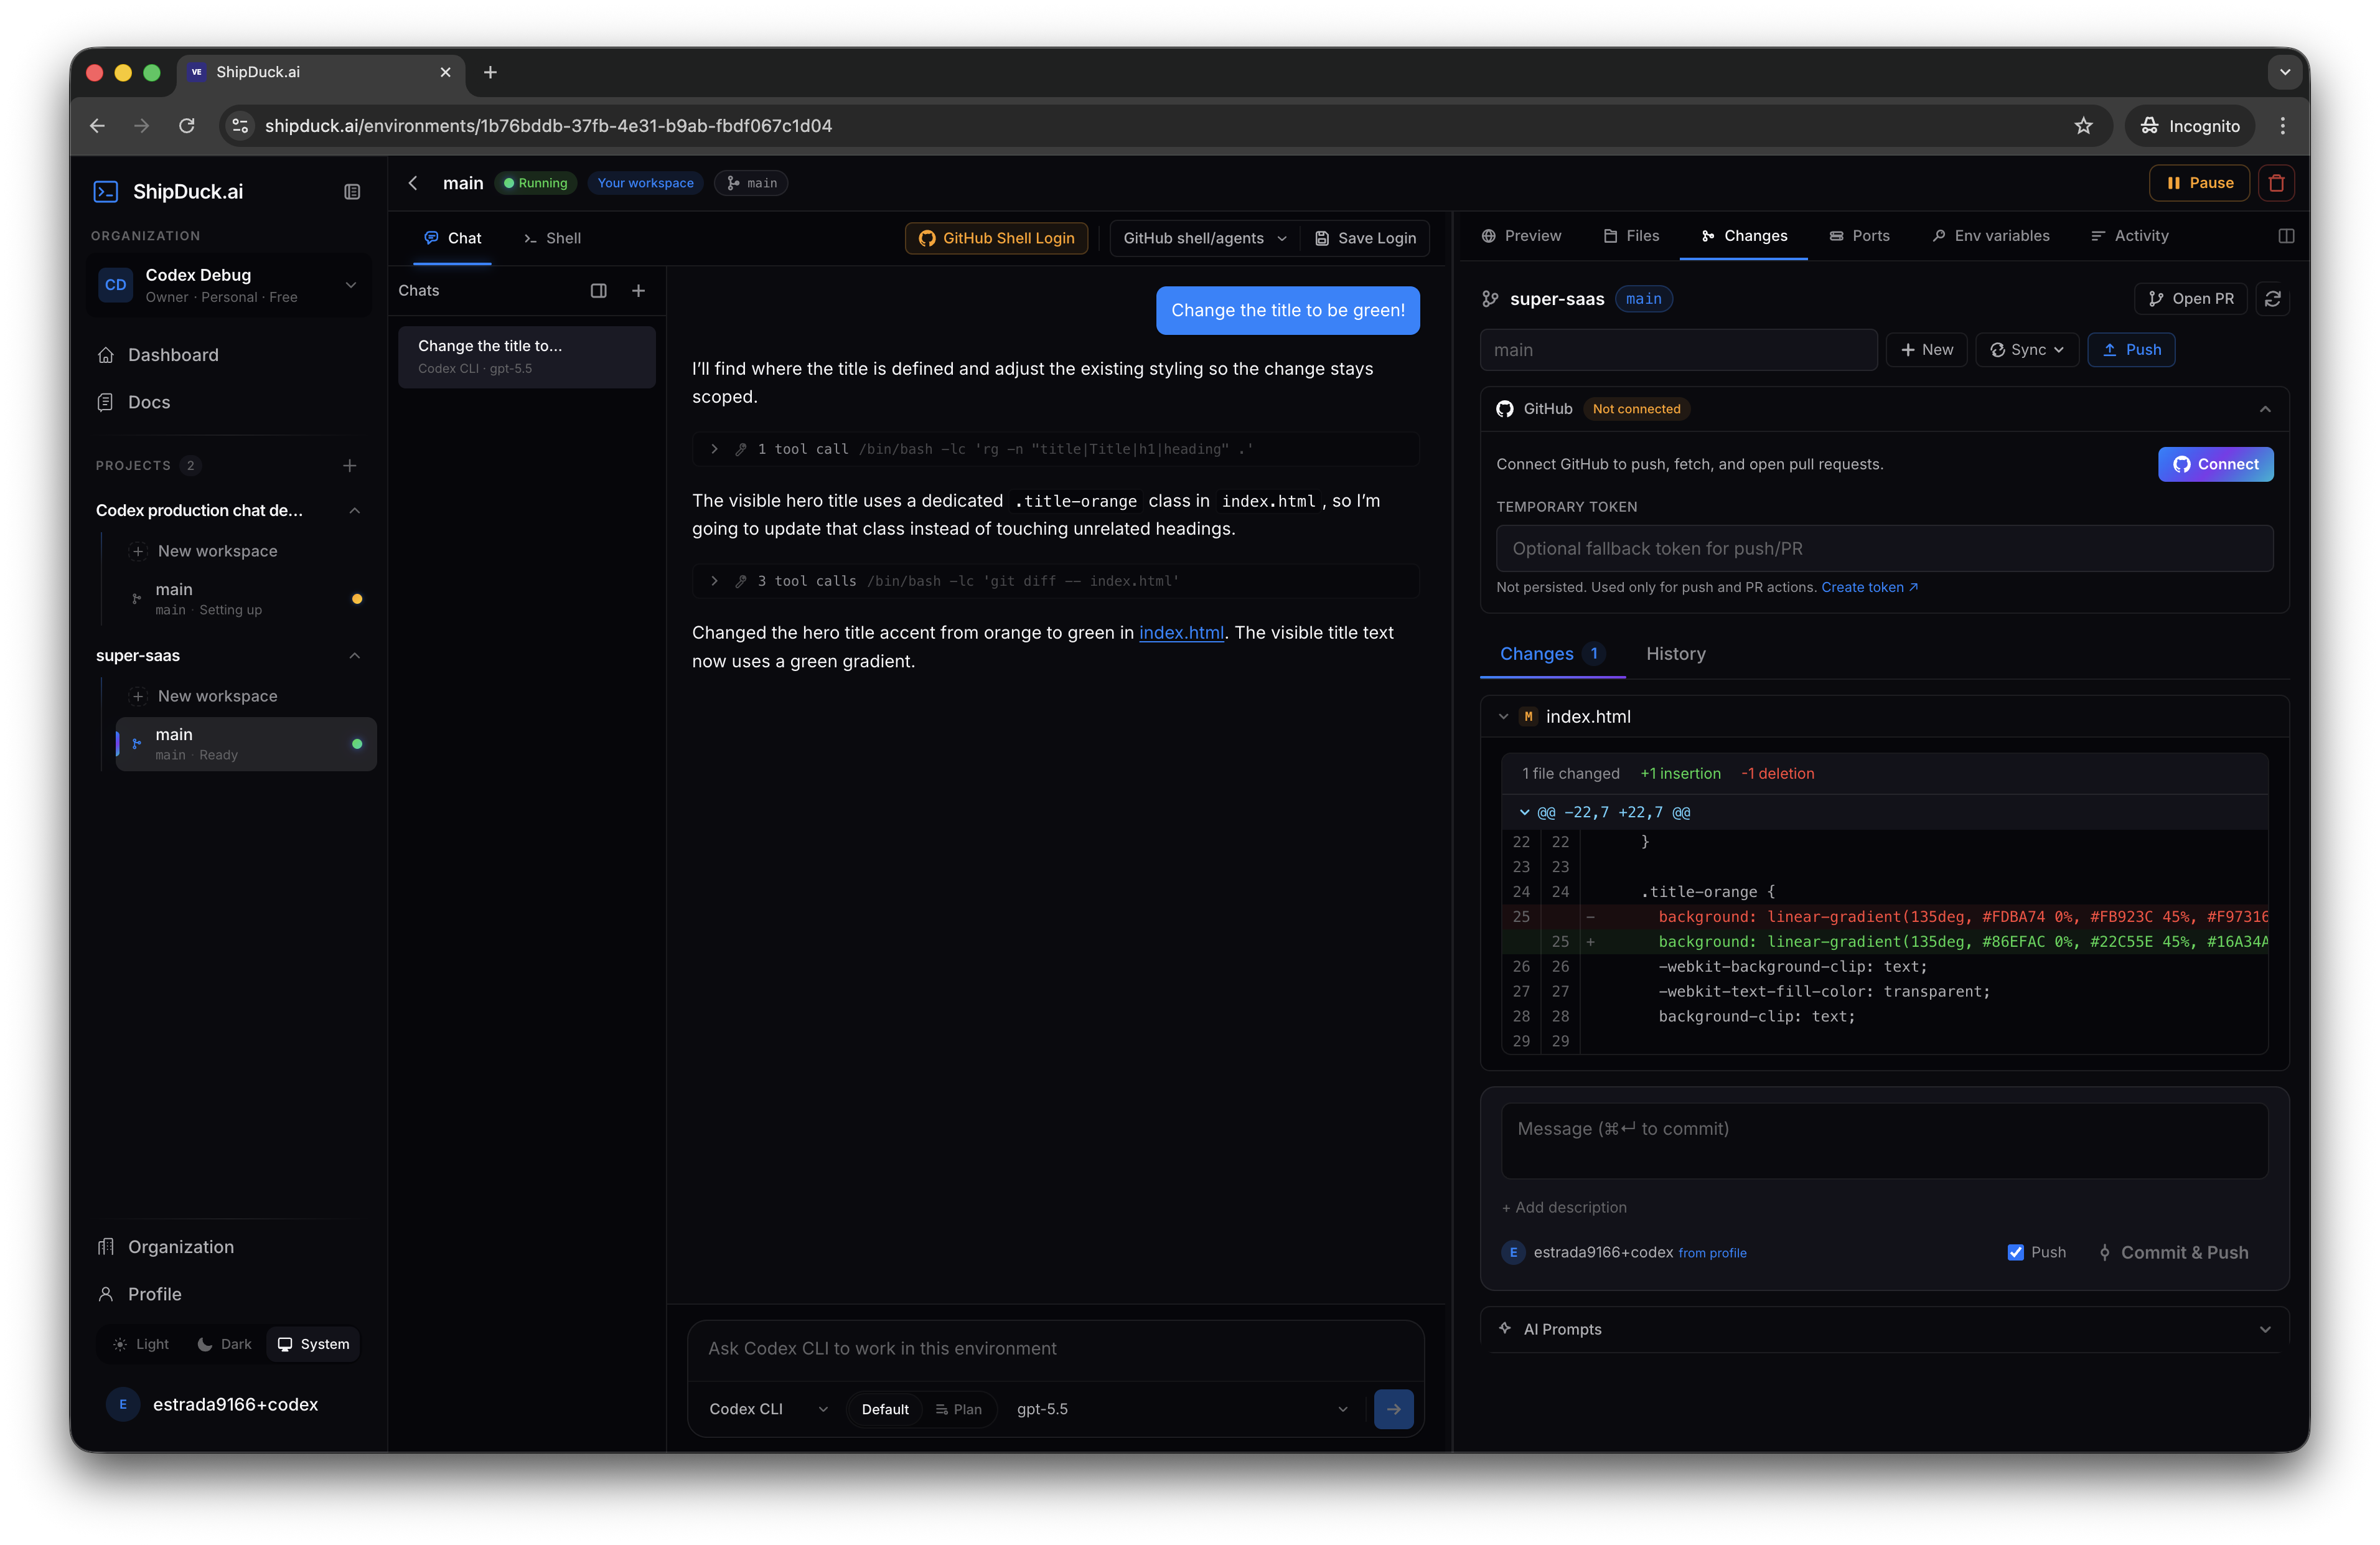Click Open PR button
This screenshot has width=2380, height=1545.
(2190, 299)
